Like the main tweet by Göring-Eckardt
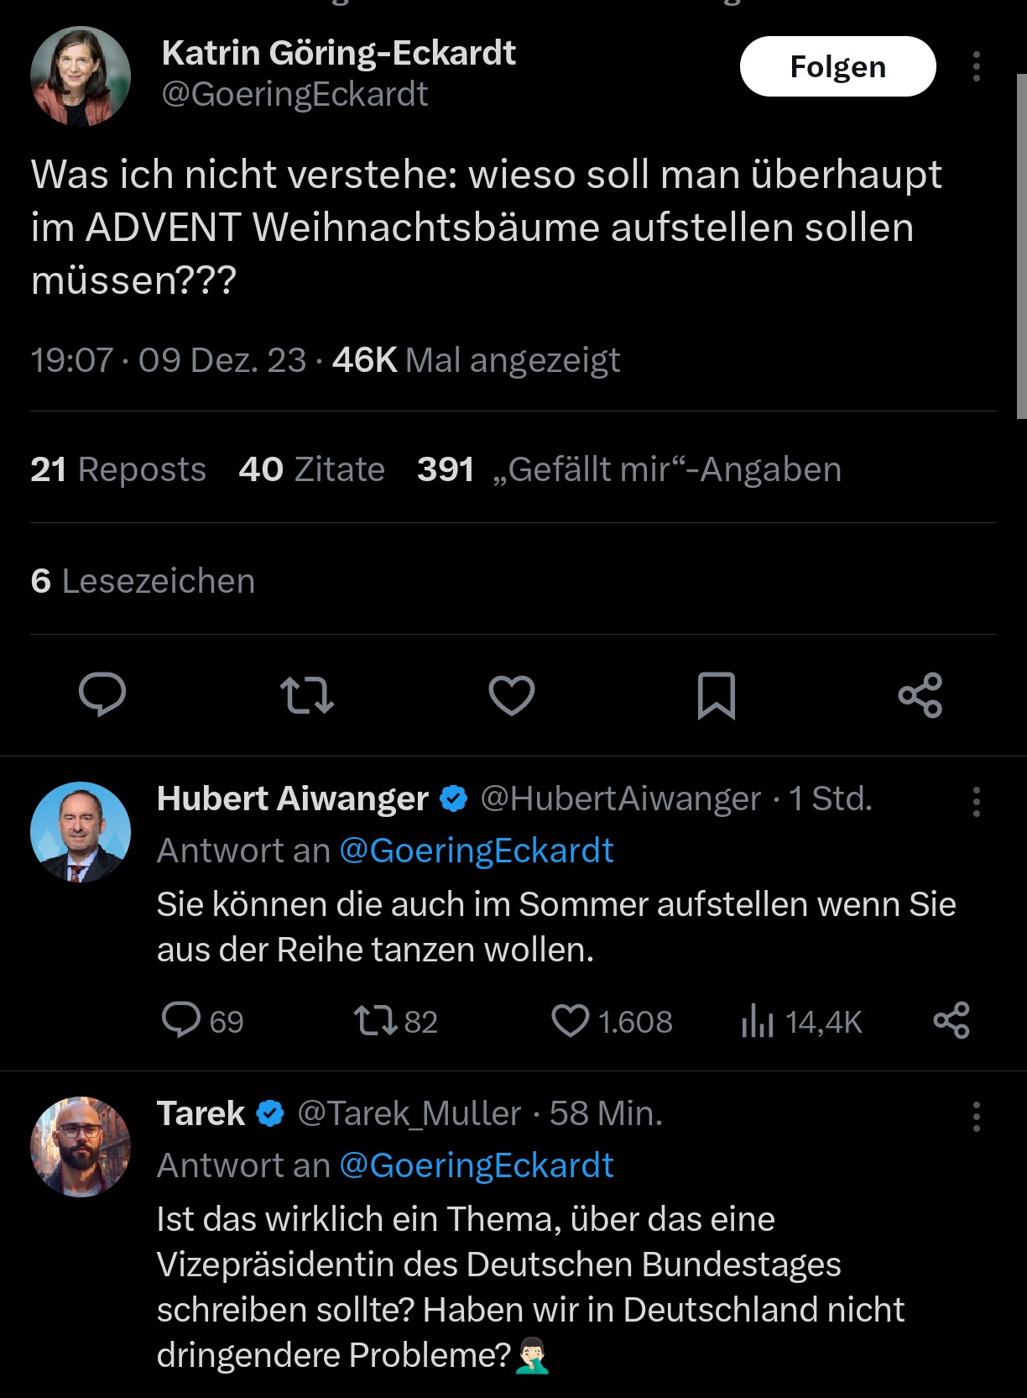 pos(512,695)
